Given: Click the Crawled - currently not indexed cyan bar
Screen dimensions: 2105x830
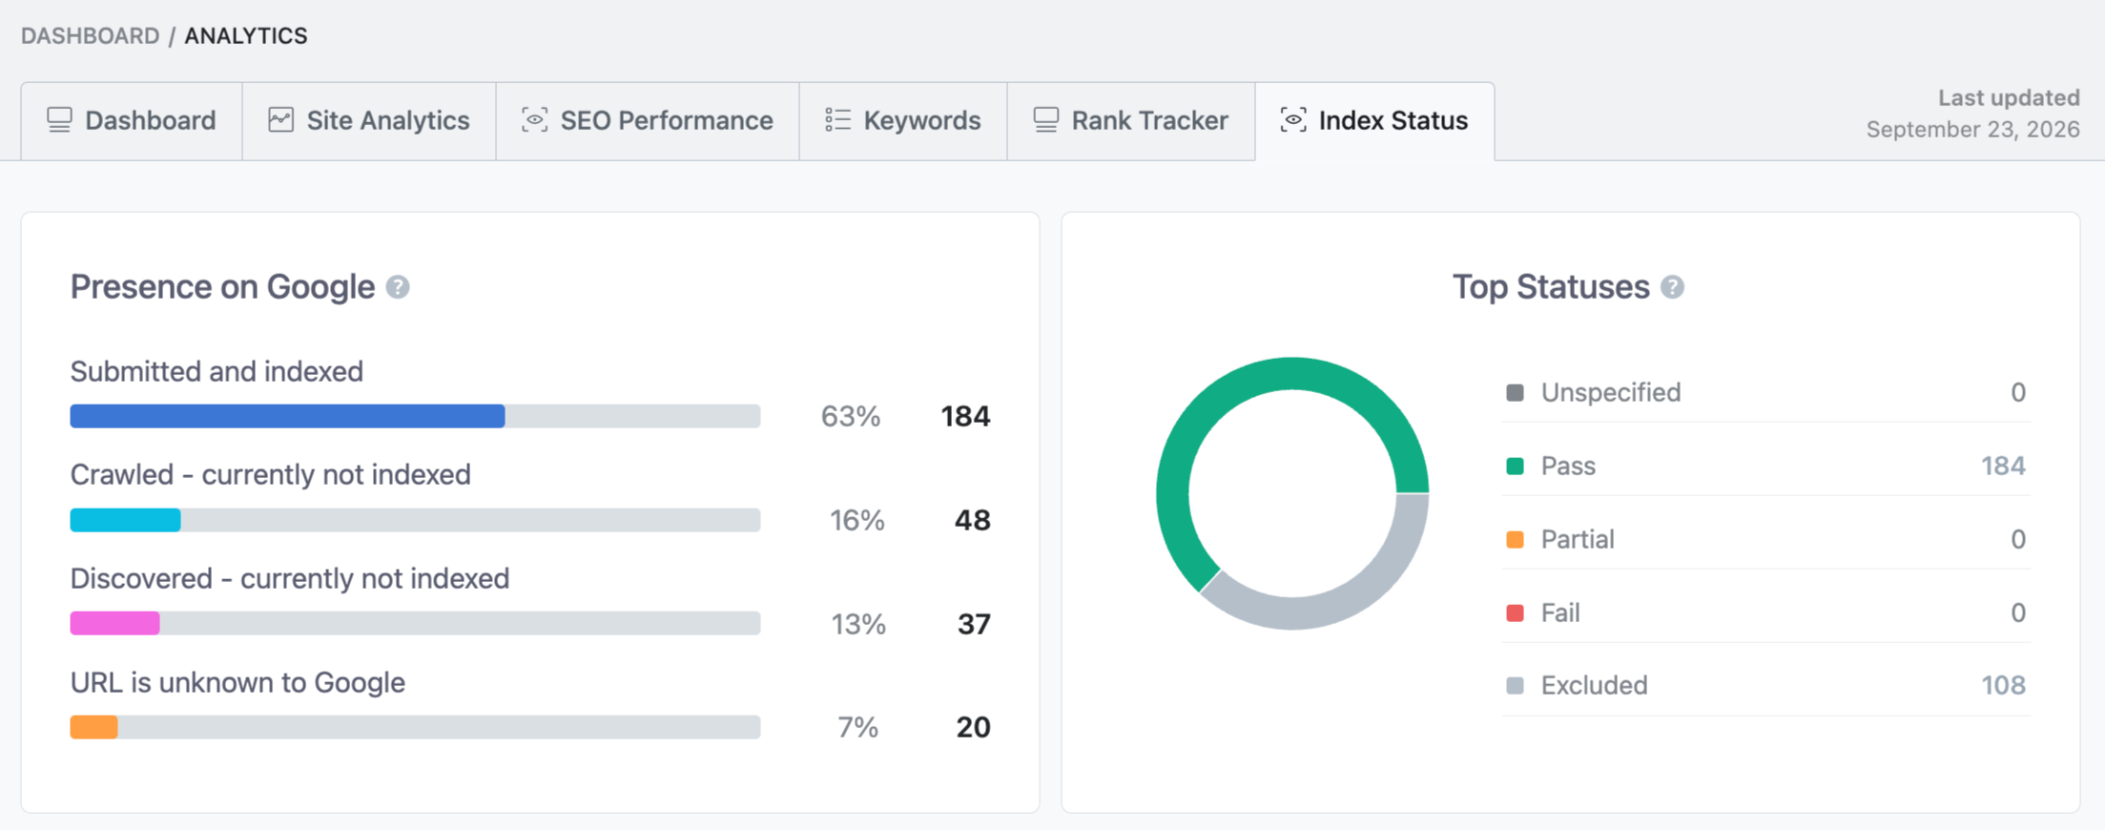Looking at the screenshot, I should [125, 520].
